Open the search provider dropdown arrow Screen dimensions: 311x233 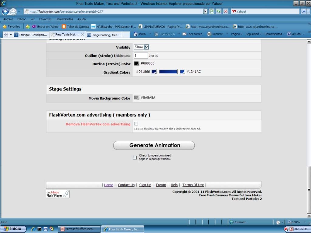pos(308,12)
